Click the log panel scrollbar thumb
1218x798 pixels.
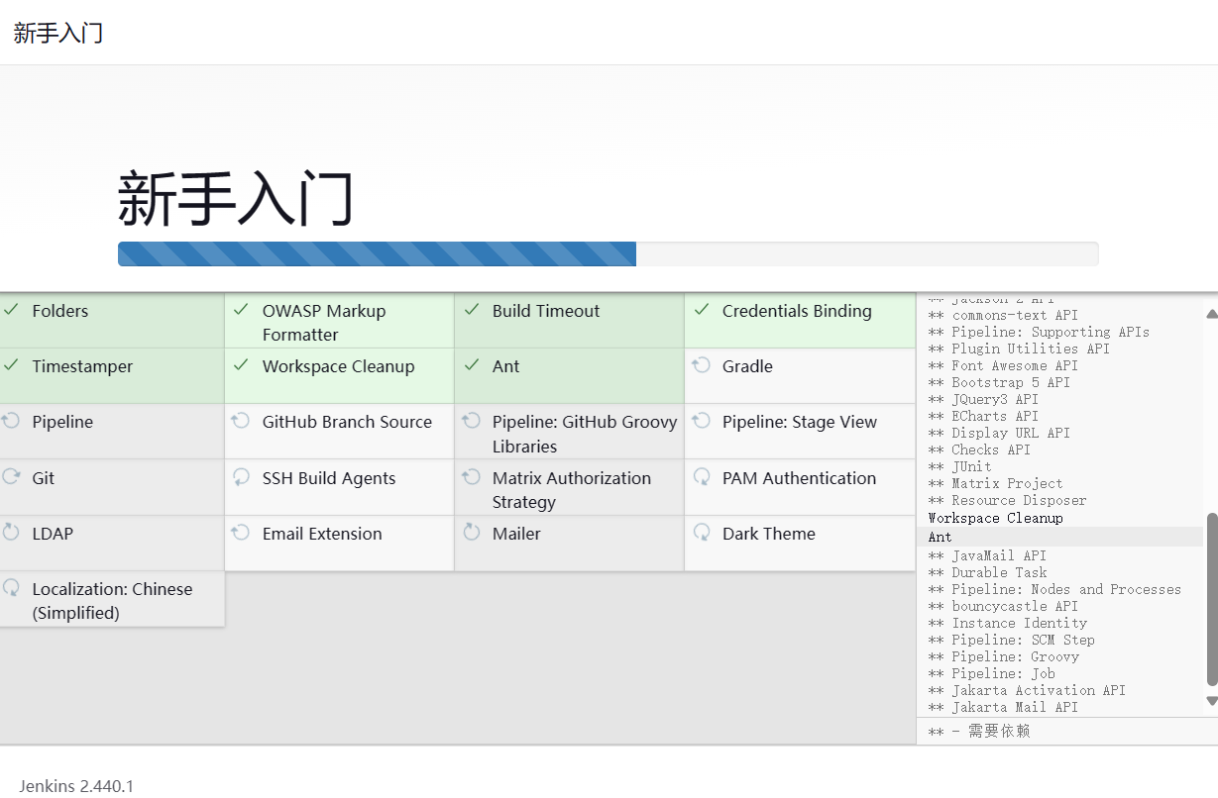tap(1211, 599)
